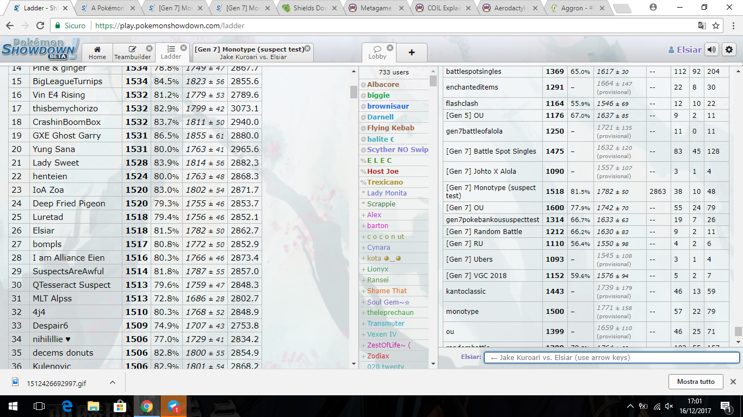743x417 pixels.
Task: Open the Aggron browser tab
Action: 570,8
